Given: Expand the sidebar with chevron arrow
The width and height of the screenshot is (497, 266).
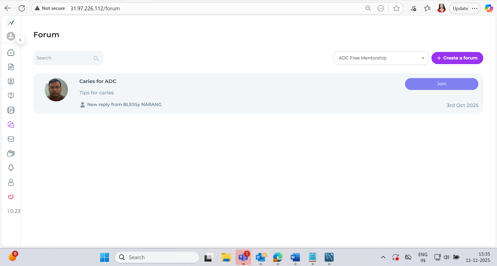Looking at the screenshot, I should [20, 40].
